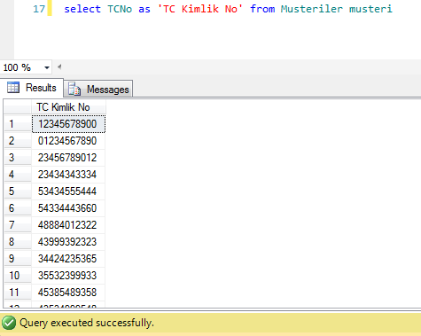This screenshot has height=336, width=421.
Task: Select row header 4
Action: tap(18, 175)
